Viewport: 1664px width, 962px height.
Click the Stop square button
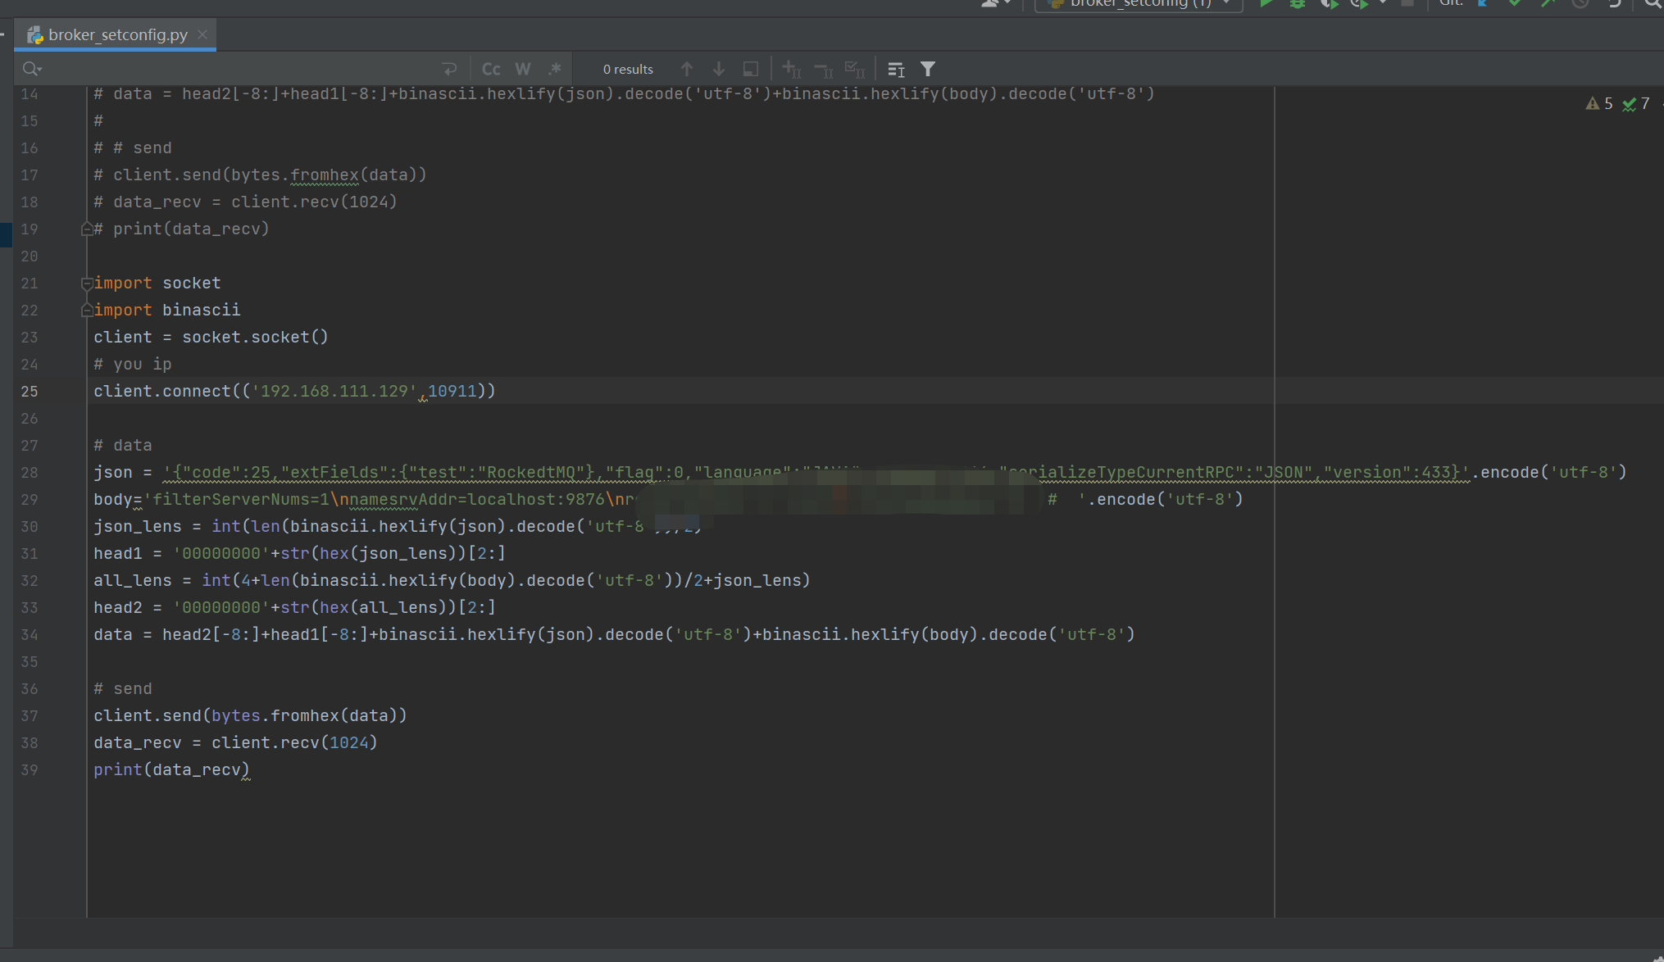1407,3
